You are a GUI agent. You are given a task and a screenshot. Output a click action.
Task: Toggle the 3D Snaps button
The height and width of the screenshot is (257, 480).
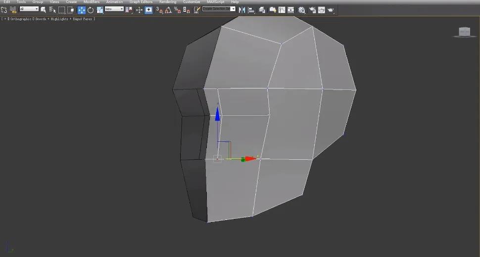[159, 10]
